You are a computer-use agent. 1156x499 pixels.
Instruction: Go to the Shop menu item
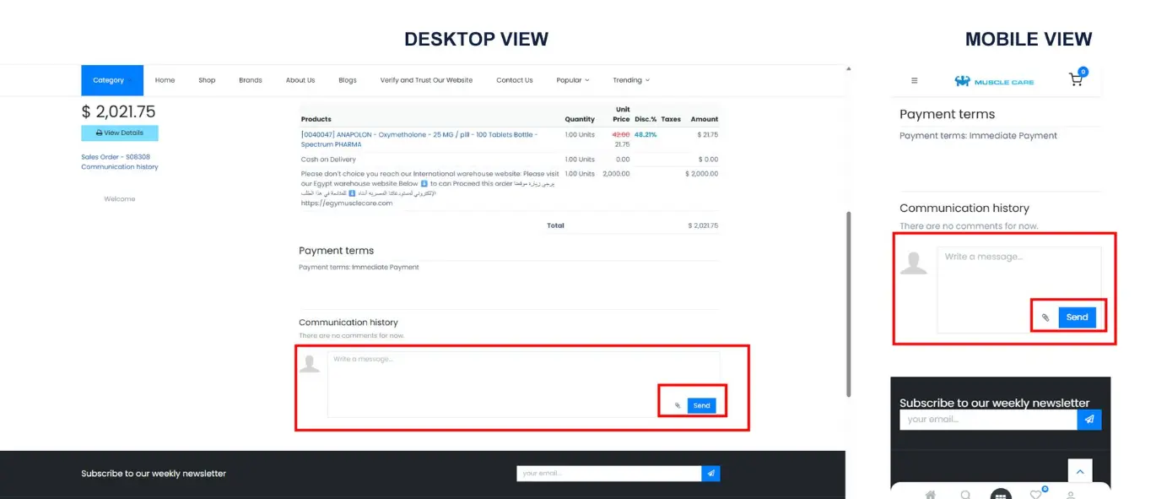tap(207, 80)
